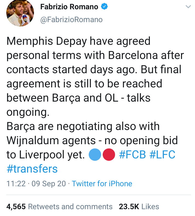Click the word "Barcelona" in the tweet
This screenshot has height=216, width=195.
(x=133, y=55)
